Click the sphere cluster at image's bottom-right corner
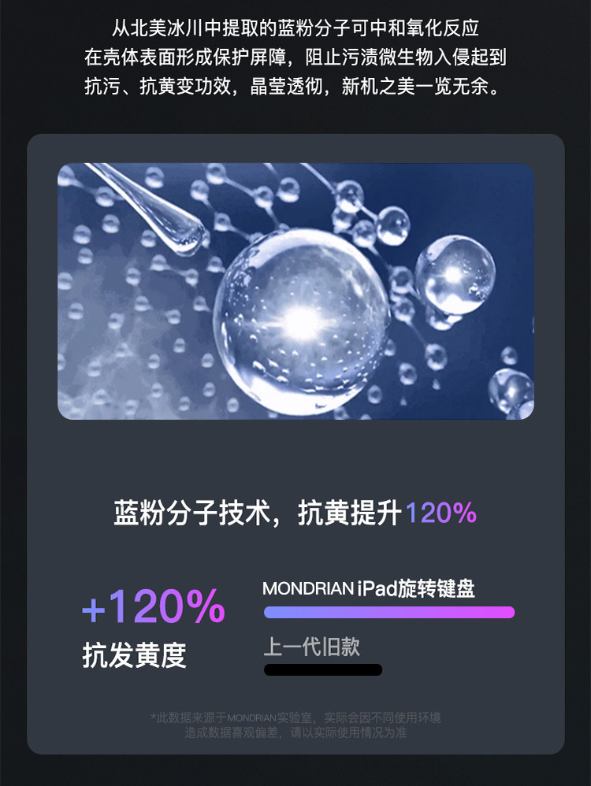The image size is (591, 786). [511, 394]
